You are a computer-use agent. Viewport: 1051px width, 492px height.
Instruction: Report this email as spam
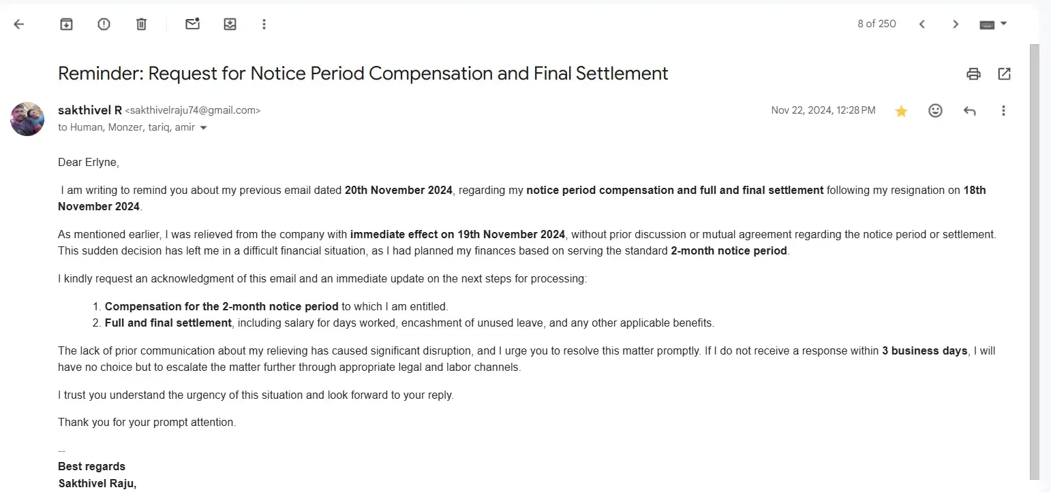click(x=104, y=24)
